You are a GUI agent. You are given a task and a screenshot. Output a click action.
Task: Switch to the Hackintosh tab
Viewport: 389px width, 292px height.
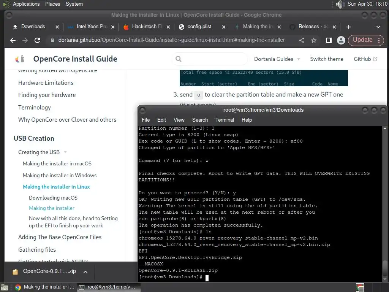pyautogui.click(x=147, y=27)
